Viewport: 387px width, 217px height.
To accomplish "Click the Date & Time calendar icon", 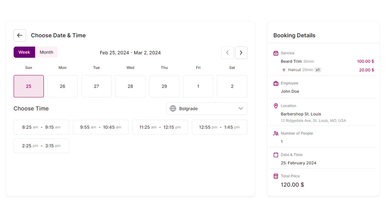I will click(276, 155).
